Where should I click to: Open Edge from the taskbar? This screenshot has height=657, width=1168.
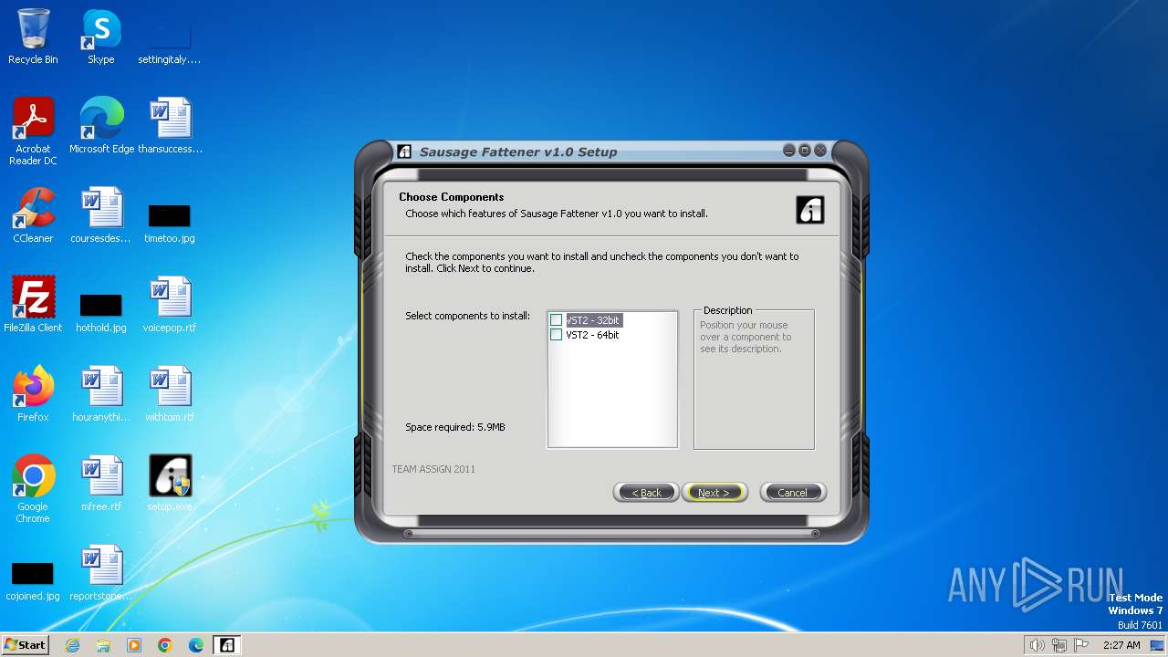click(x=196, y=645)
